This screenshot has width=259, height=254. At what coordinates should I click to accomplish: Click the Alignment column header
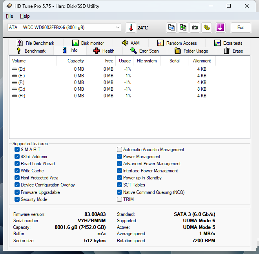click(202, 61)
